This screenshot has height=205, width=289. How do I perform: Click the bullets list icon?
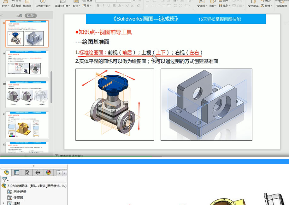click(147, 1)
